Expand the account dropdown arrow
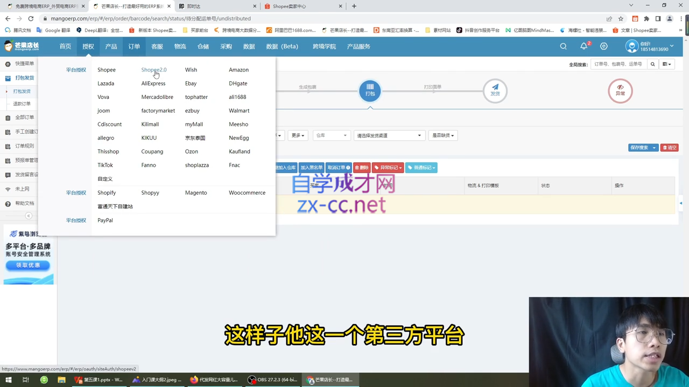Image resolution: width=689 pixels, height=387 pixels. pos(672,46)
